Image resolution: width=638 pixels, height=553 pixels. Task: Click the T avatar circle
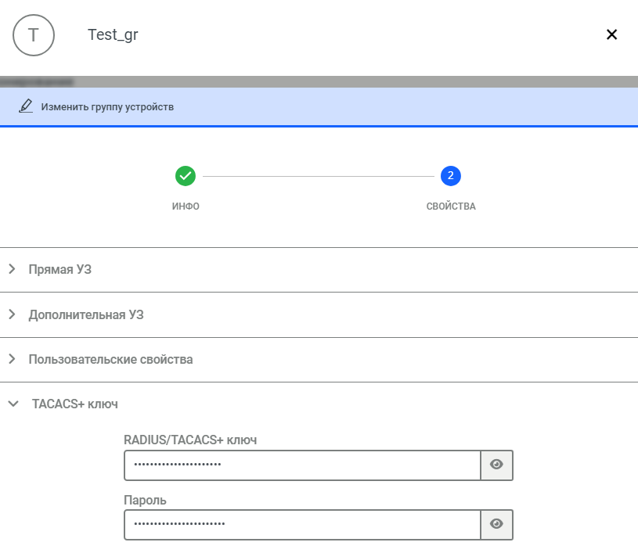pos(34,35)
